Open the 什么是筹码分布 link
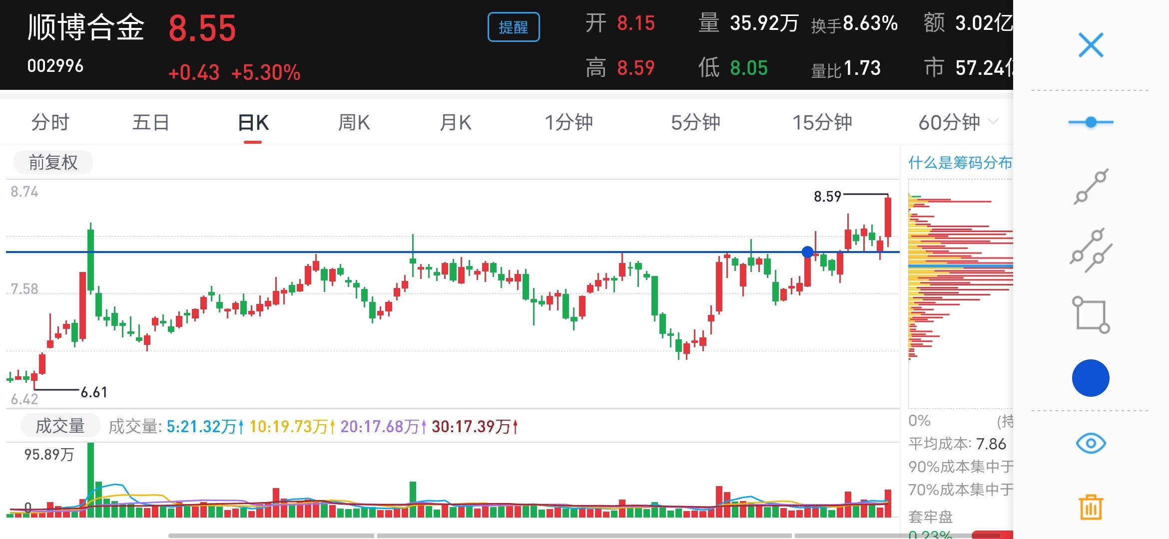The width and height of the screenshot is (1169, 539). pyautogui.click(x=959, y=162)
